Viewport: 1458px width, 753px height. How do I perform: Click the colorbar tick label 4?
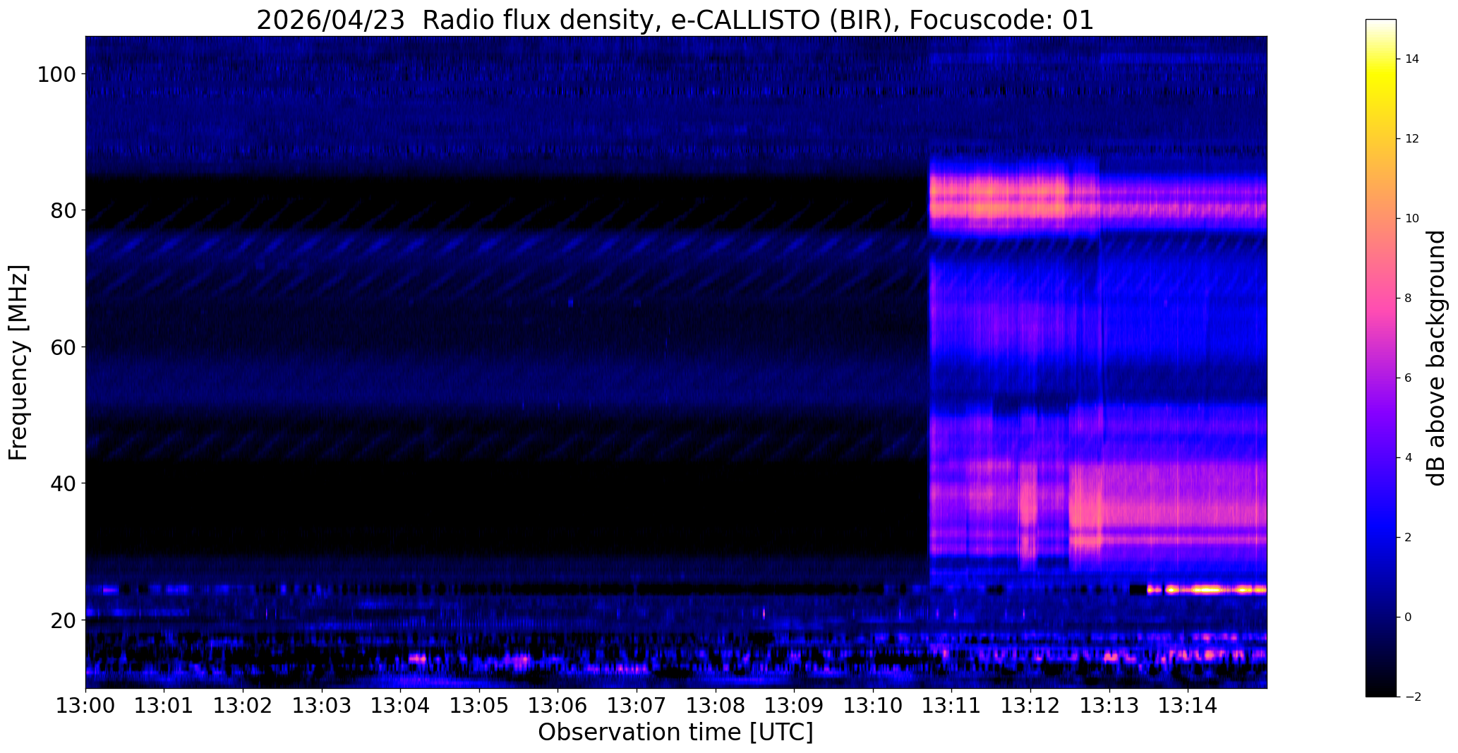1409,458
